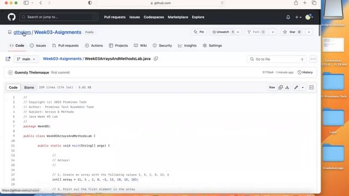
Task: Click the Safari Share icon
Action: click(296, 3)
